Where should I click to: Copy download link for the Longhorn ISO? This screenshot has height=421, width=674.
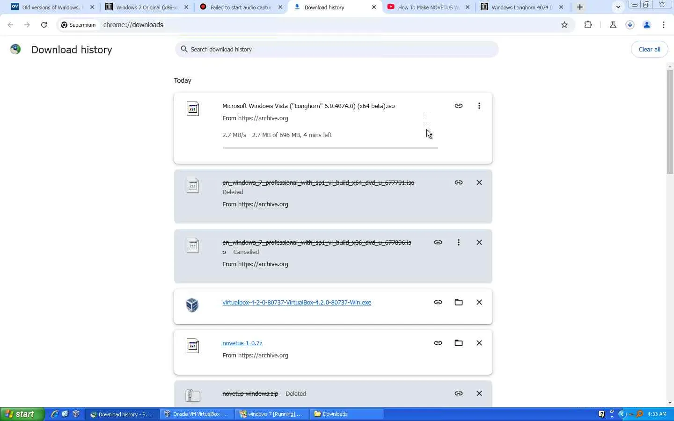[x=459, y=106]
